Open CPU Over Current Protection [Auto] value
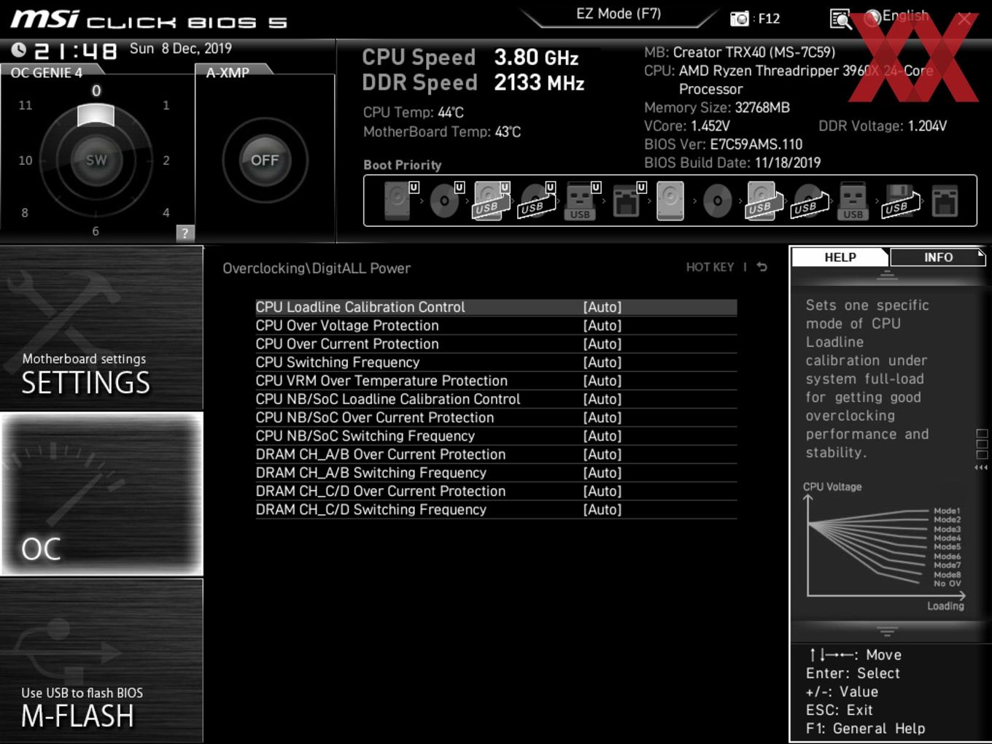The height and width of the screenshot is (744, 992). [602, 344]
